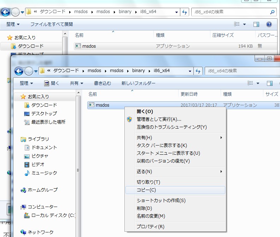Expand address bar history in front window
Image resolution: width=280 pixels, height=237 pixels.
click(x=190, y=71)
